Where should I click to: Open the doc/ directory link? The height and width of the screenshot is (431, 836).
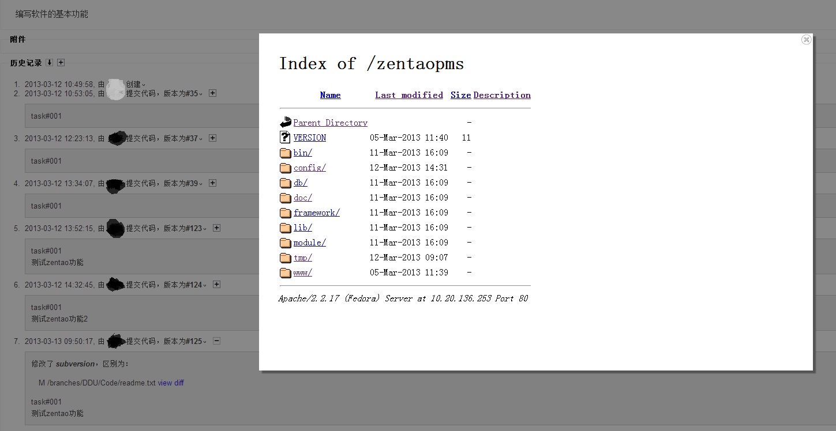[x=302, y=198]
